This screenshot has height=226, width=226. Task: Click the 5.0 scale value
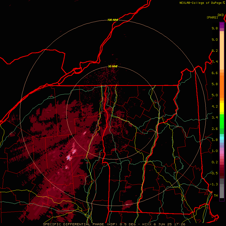click(x=215, y=95)
